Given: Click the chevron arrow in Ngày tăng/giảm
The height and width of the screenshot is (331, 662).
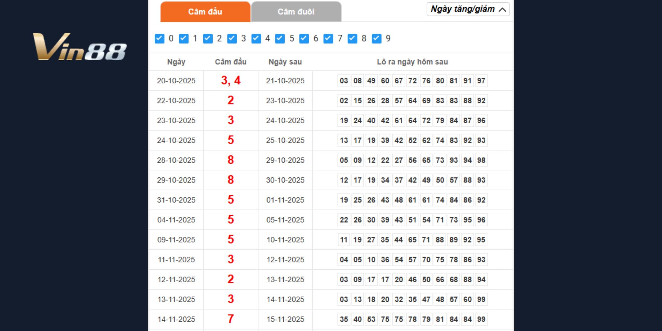Looking at the screenshot, I should [502, 10].
